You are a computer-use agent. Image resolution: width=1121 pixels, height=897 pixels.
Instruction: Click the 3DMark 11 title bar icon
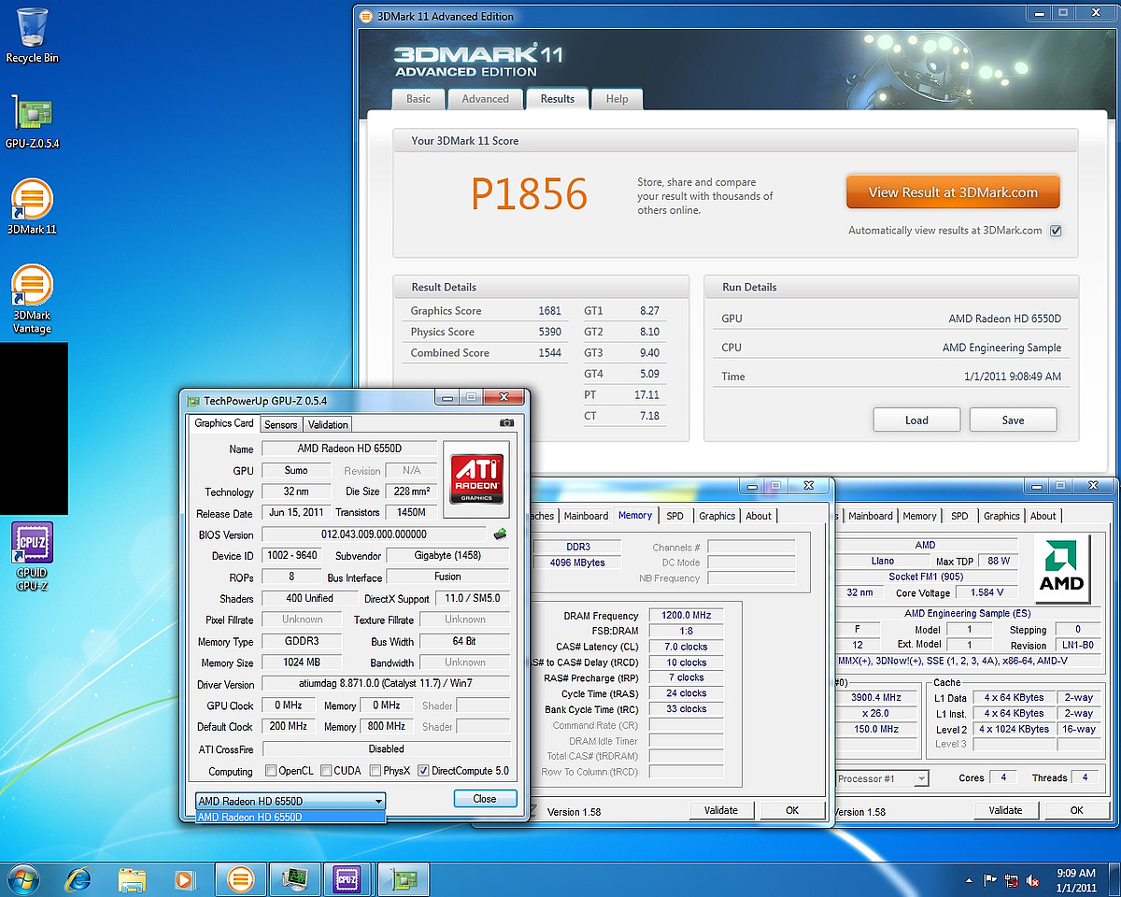(x=365, y=16)
